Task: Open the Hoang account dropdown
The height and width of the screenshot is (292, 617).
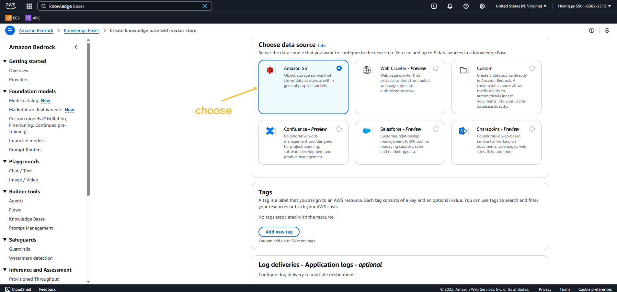Action: (x=584, y=6)
